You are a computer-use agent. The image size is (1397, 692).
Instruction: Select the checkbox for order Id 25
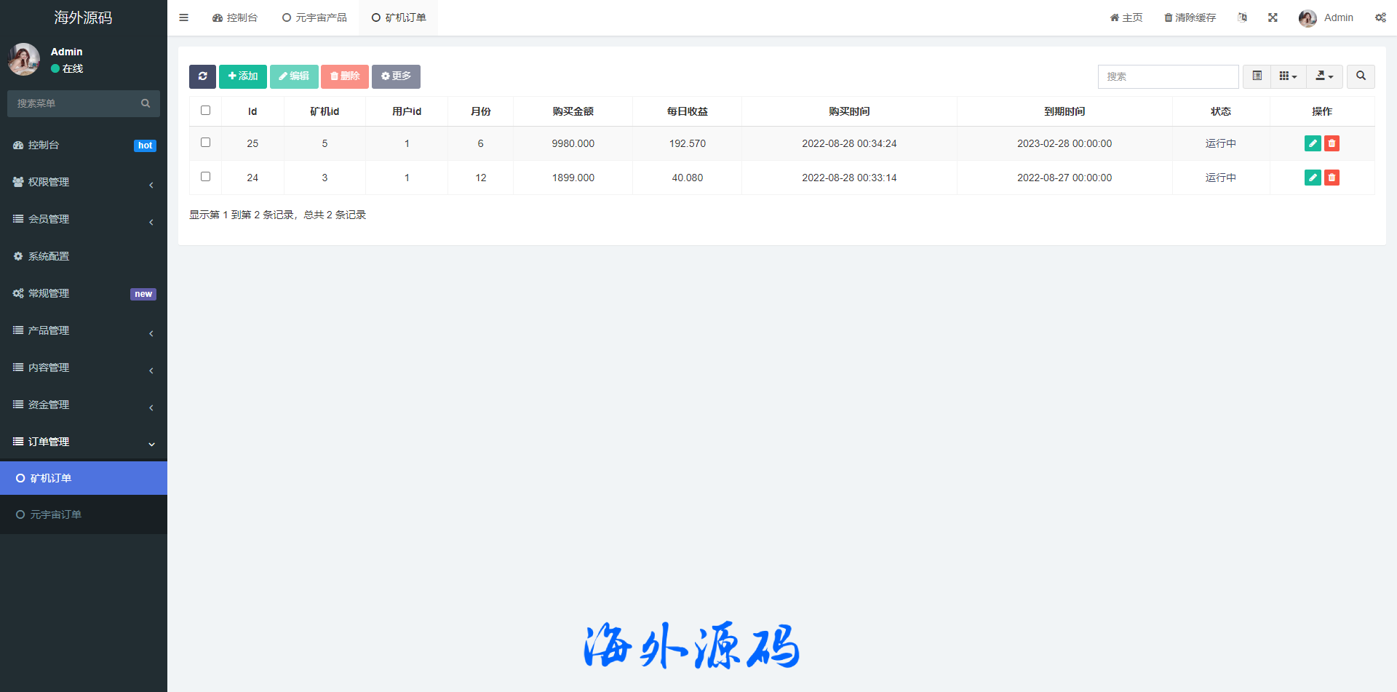pos(206,143)
